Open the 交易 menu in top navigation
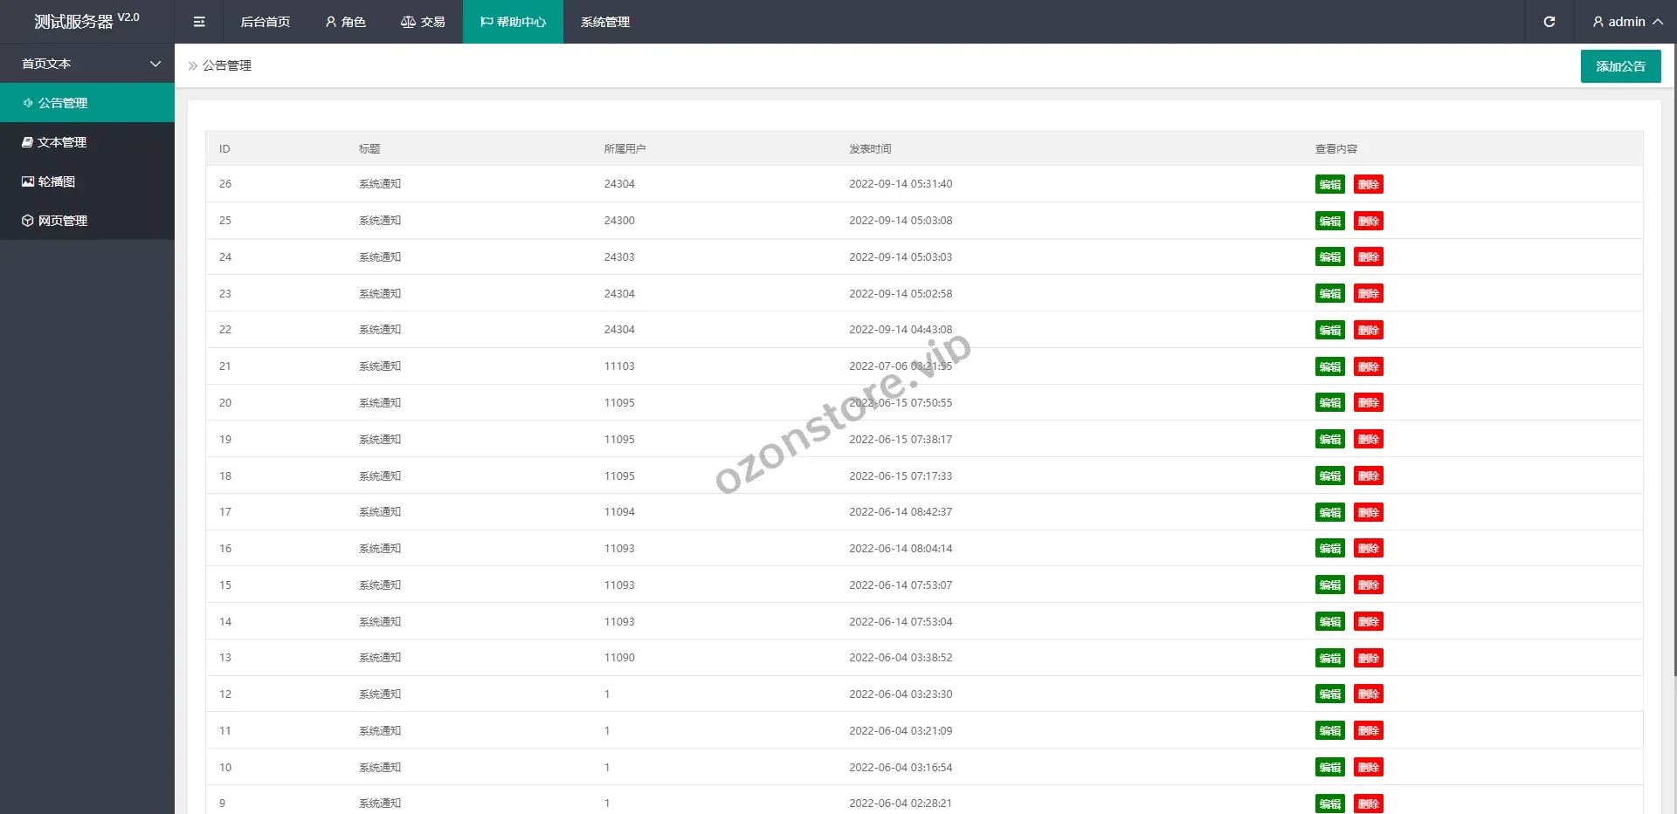This screenshot has height=814, width=1677. point(423,22)
